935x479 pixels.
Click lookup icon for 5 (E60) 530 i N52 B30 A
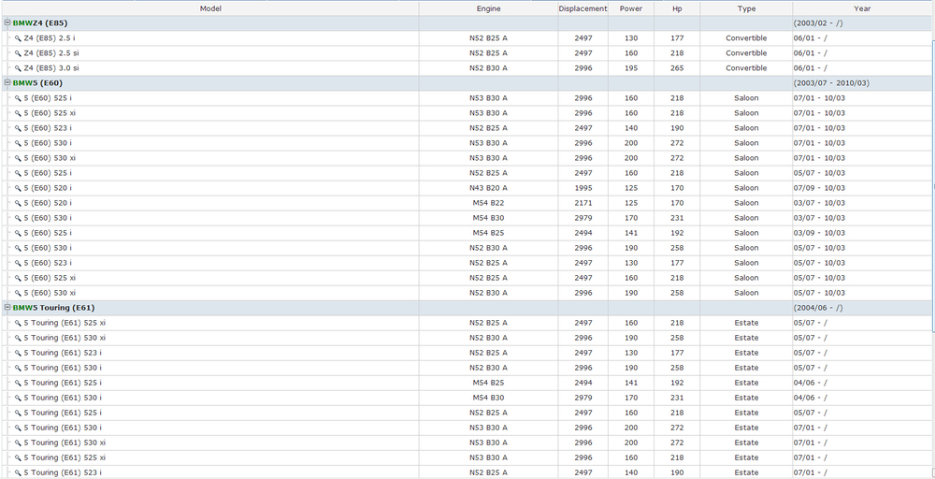pos(18,248)
